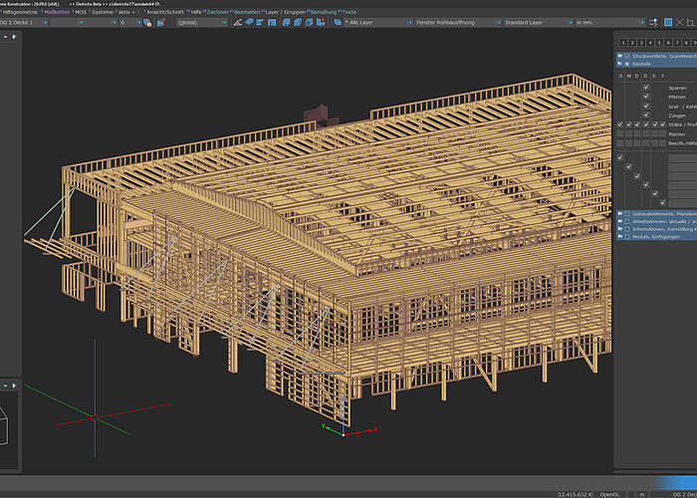Click the folder icon beside Informationen, Darstellung
697x498 pixels.
pyautogui.click(x=619, y=229)
